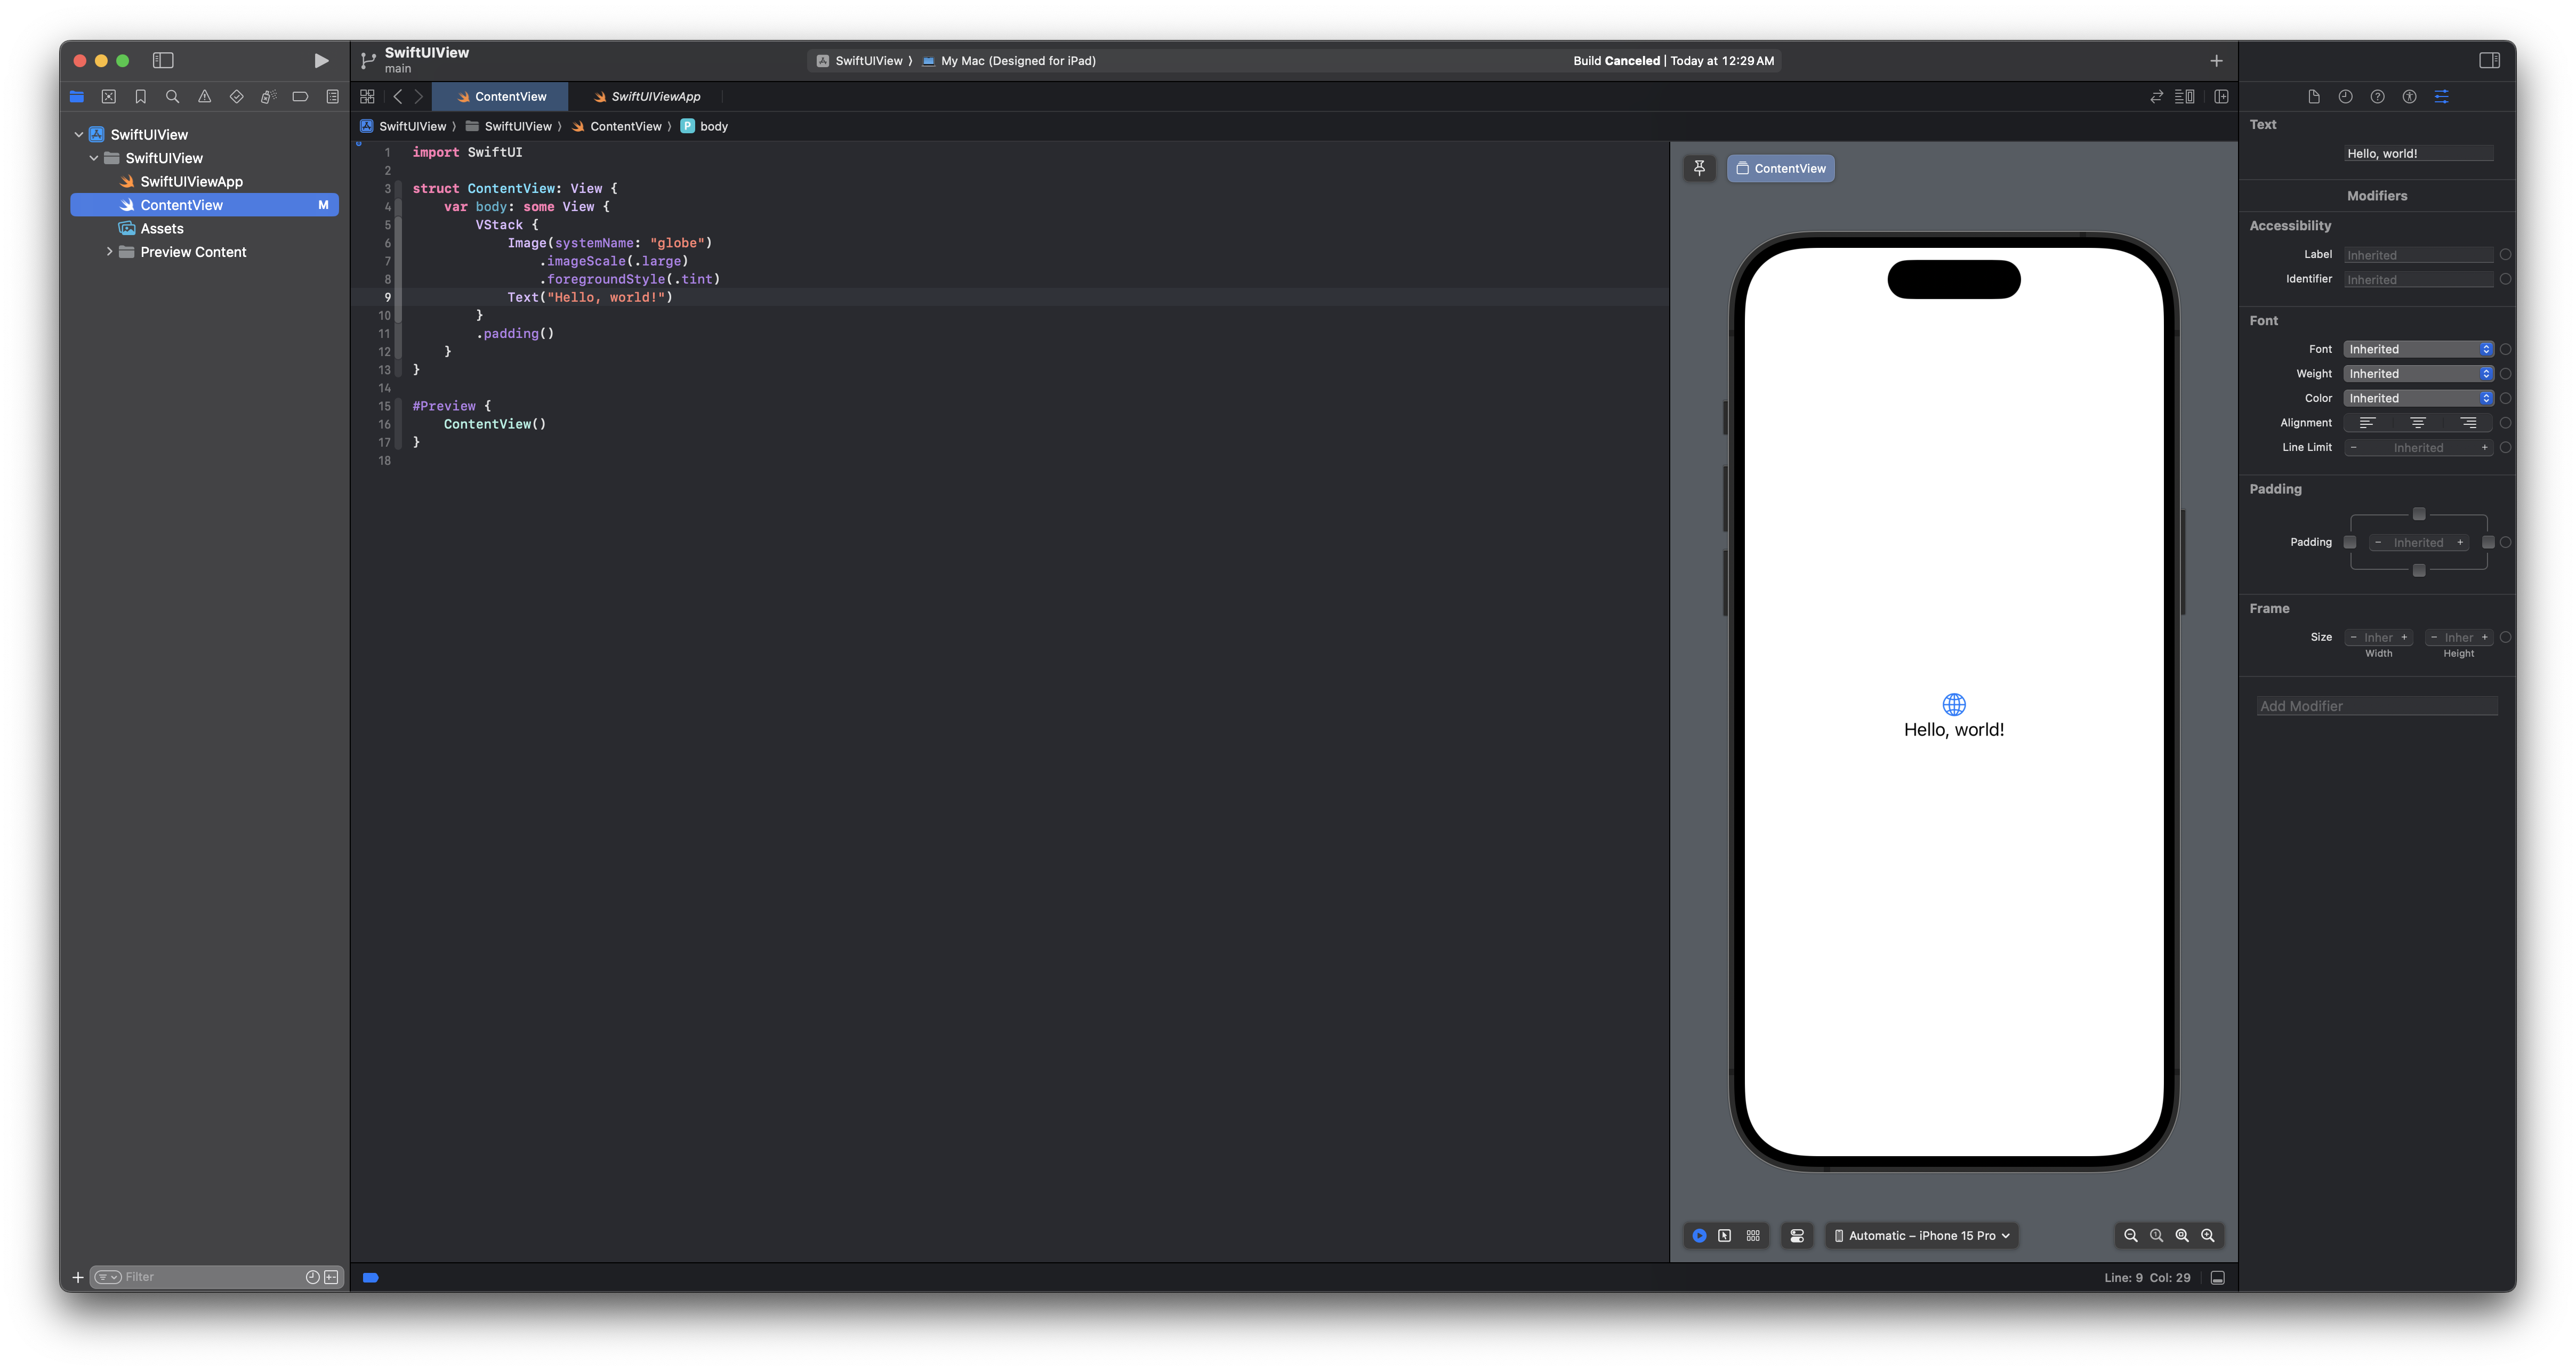This screenshot has width=2576, height=1371.
Task: Click the ContentView preview button
Action: pyautogui.click(x=1780, y=168)
